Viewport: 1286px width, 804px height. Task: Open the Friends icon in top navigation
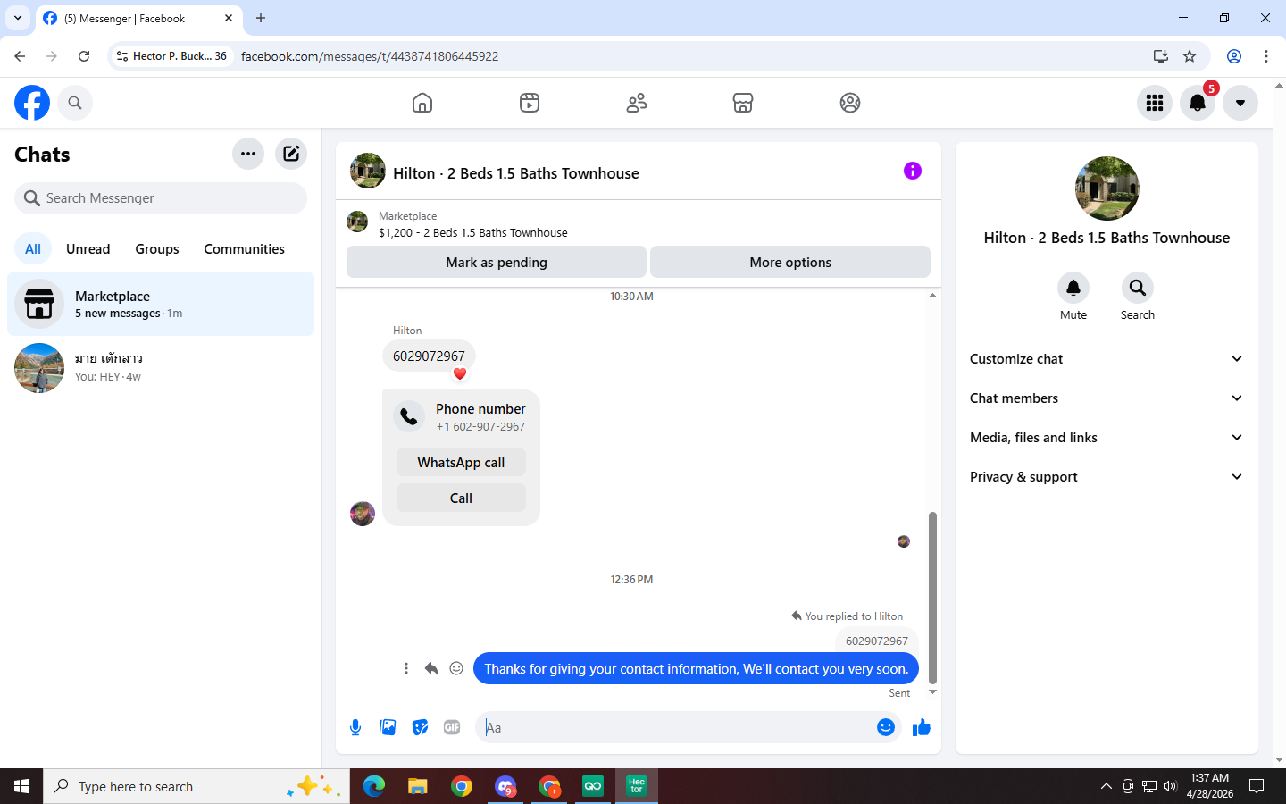pos(637,103)
